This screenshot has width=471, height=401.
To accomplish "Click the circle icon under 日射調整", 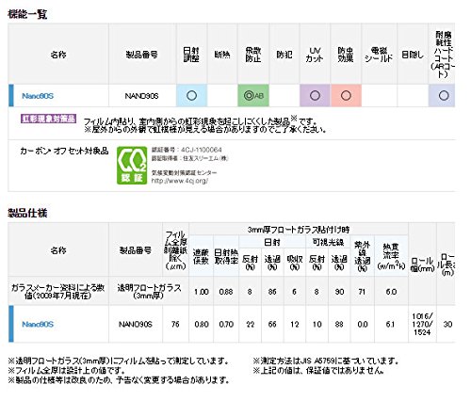I will click(x=191, y=95).
